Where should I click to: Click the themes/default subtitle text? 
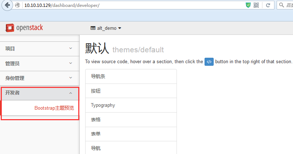(x=138, y=50)
